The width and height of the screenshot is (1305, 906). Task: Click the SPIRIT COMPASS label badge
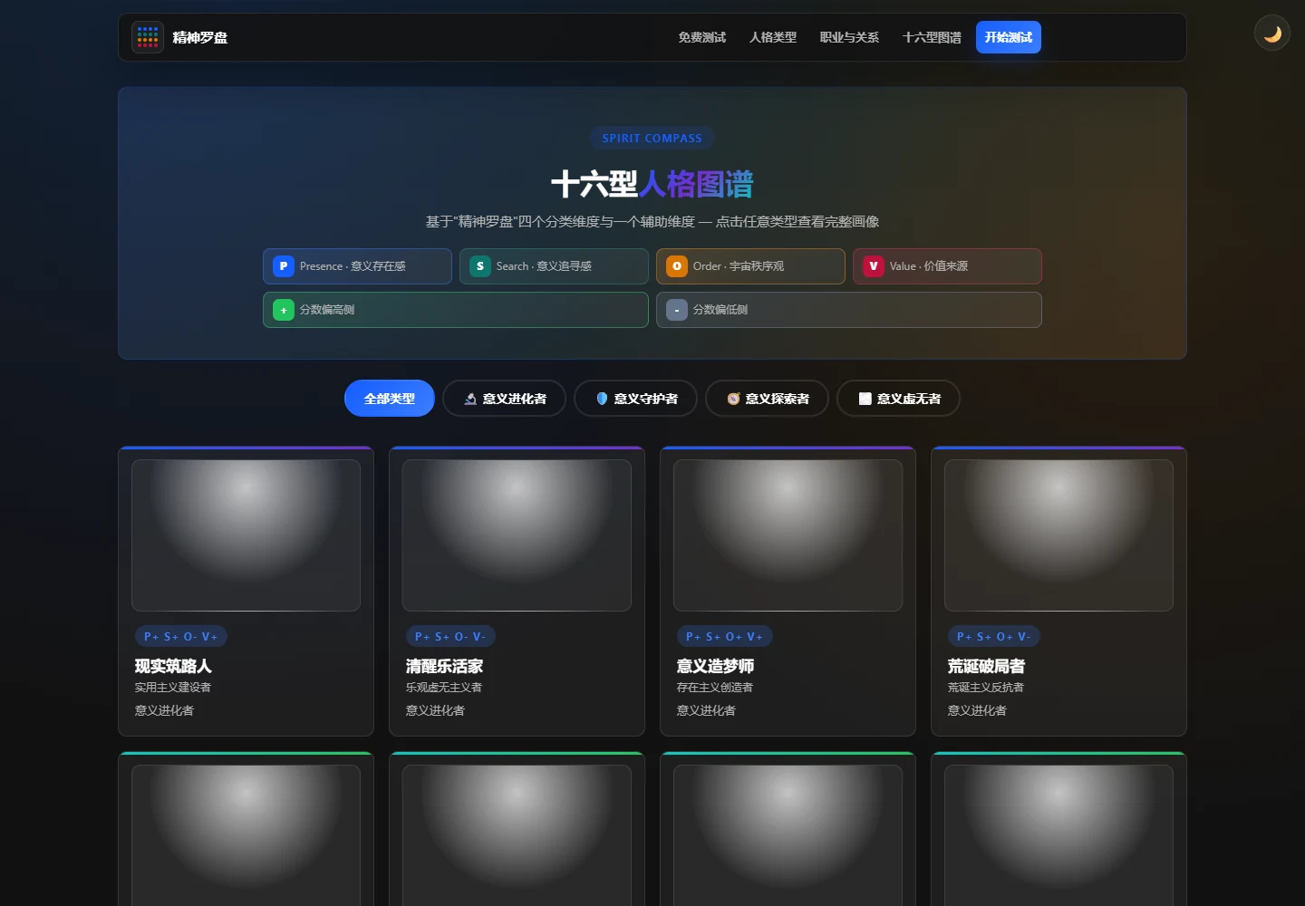point(652,139)
